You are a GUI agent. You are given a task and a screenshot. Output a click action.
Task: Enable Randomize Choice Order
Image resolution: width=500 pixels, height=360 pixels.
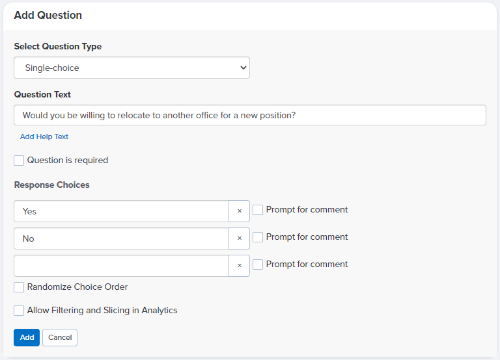[x=19, y=287]
